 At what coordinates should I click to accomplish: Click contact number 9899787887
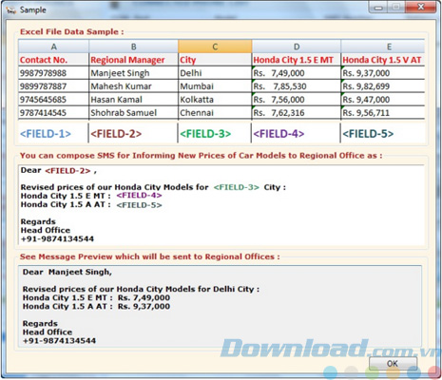click(53, 86)
